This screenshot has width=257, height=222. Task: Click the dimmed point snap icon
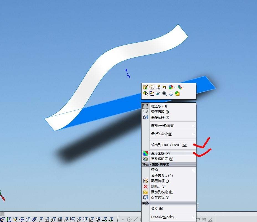pos(123,220)
